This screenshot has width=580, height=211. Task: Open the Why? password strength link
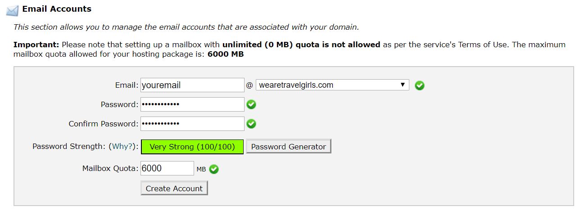[x=122, y=146]
